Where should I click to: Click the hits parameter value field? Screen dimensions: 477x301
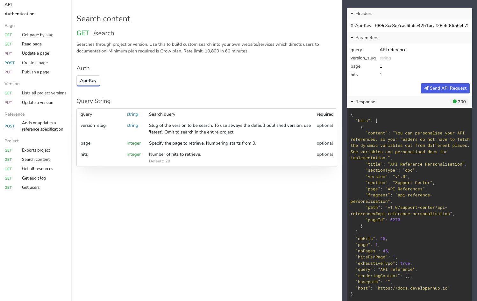point(424,74)
